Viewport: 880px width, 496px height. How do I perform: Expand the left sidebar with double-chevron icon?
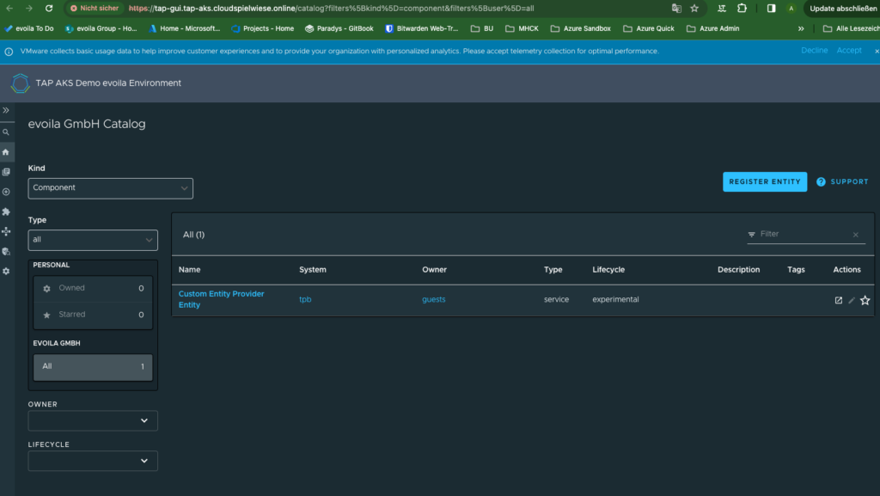pyautogui.click(x=6, y=111)
